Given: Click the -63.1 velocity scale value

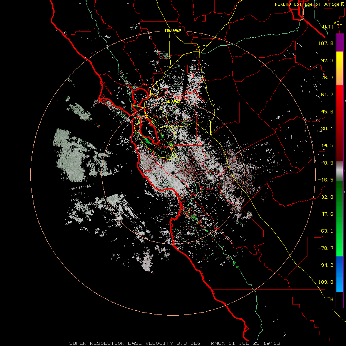Looking at the screenshot, I should pyautogui.click(x=326, y=231).
